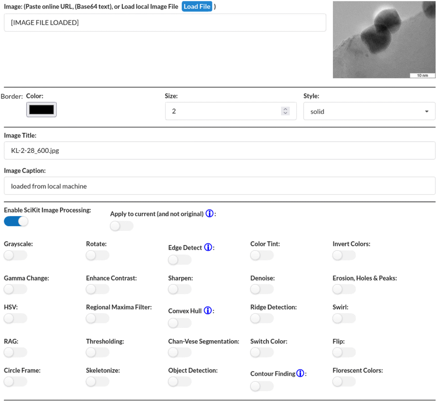
Task: Click the info icon next to Edge Detect
Action: click(x=208, y=247)
